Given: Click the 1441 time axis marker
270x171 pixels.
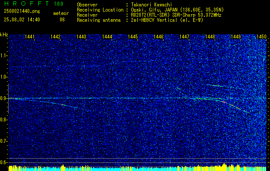Looking at the screenshot, I should click(x=30, y=36).
